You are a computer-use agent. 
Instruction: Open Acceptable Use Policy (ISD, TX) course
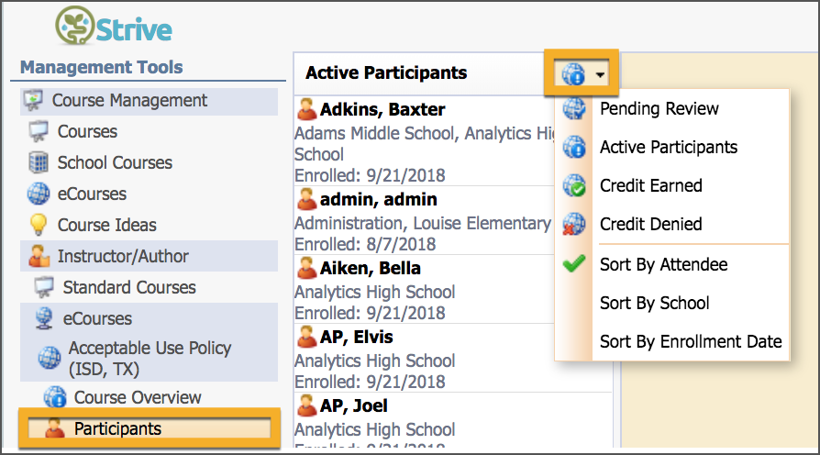[150, 359]
